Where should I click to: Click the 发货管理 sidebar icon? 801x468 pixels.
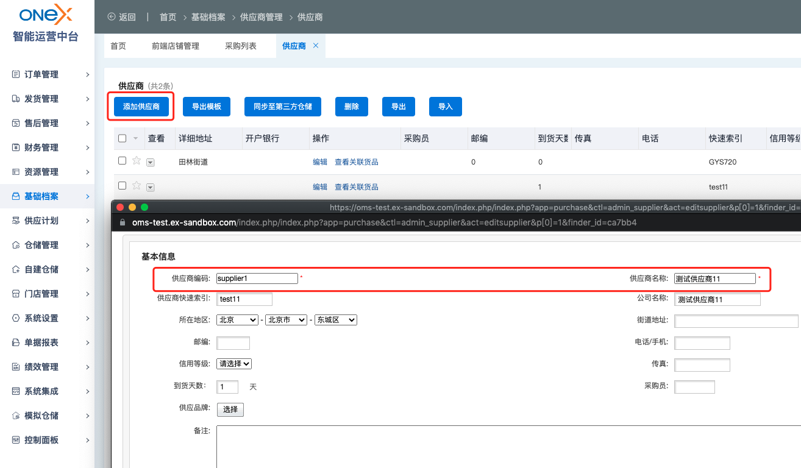point(16,99)
